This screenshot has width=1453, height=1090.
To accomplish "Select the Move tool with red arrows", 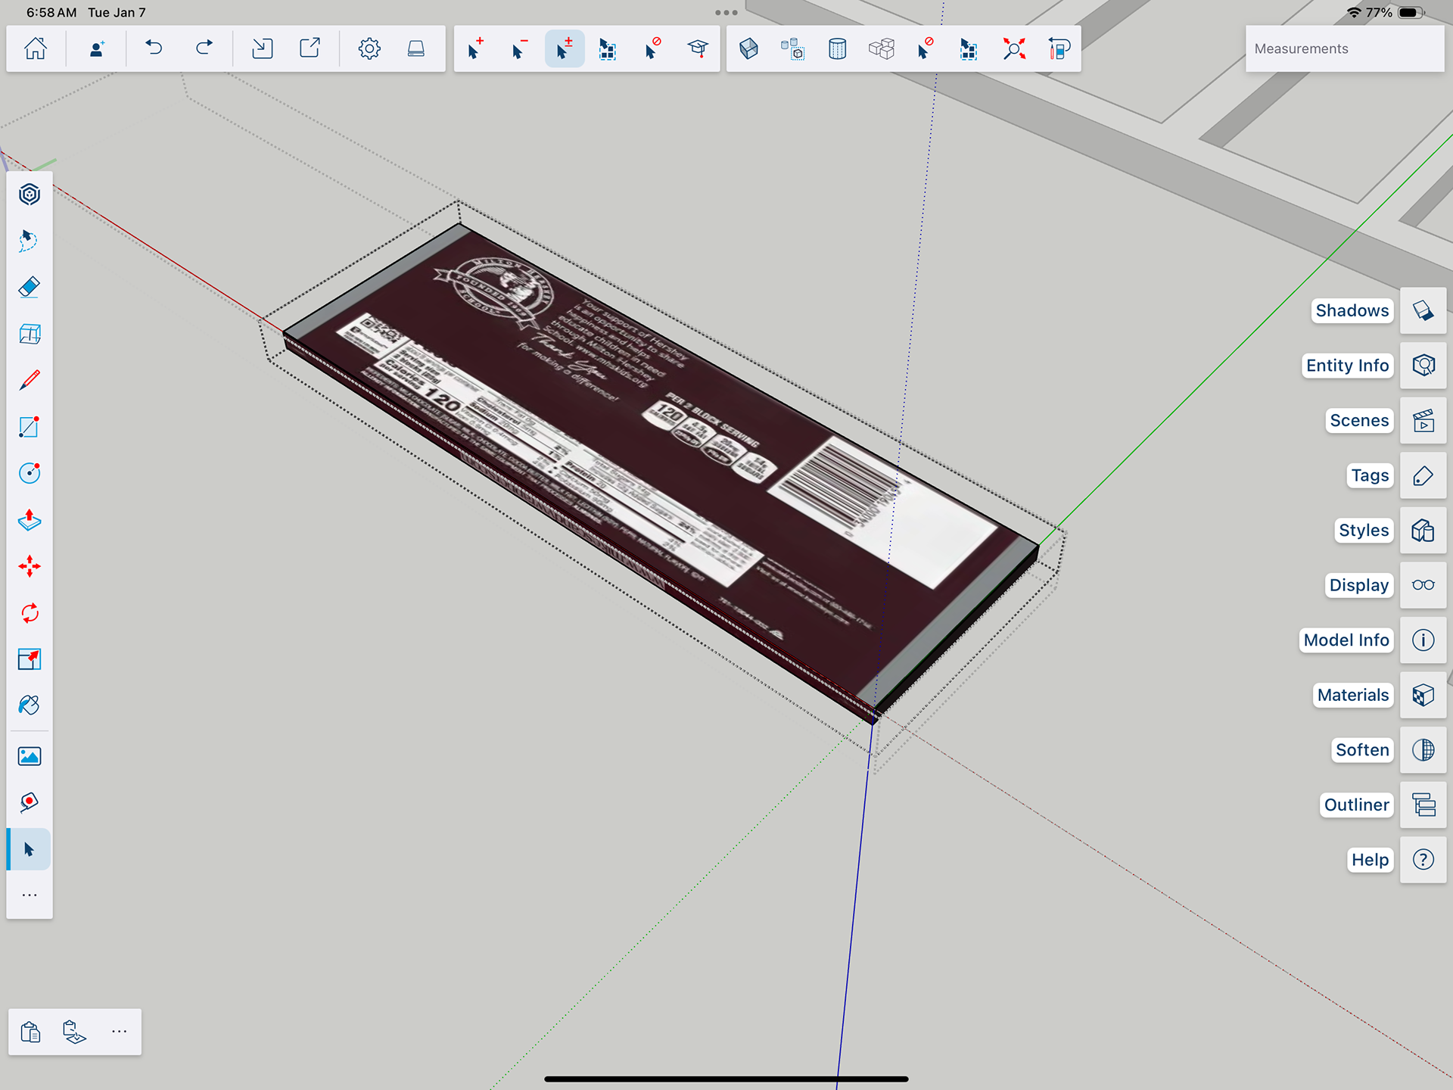I will pos(29,566).
